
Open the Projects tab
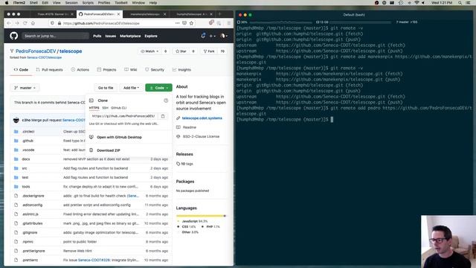tap(106, 69)
